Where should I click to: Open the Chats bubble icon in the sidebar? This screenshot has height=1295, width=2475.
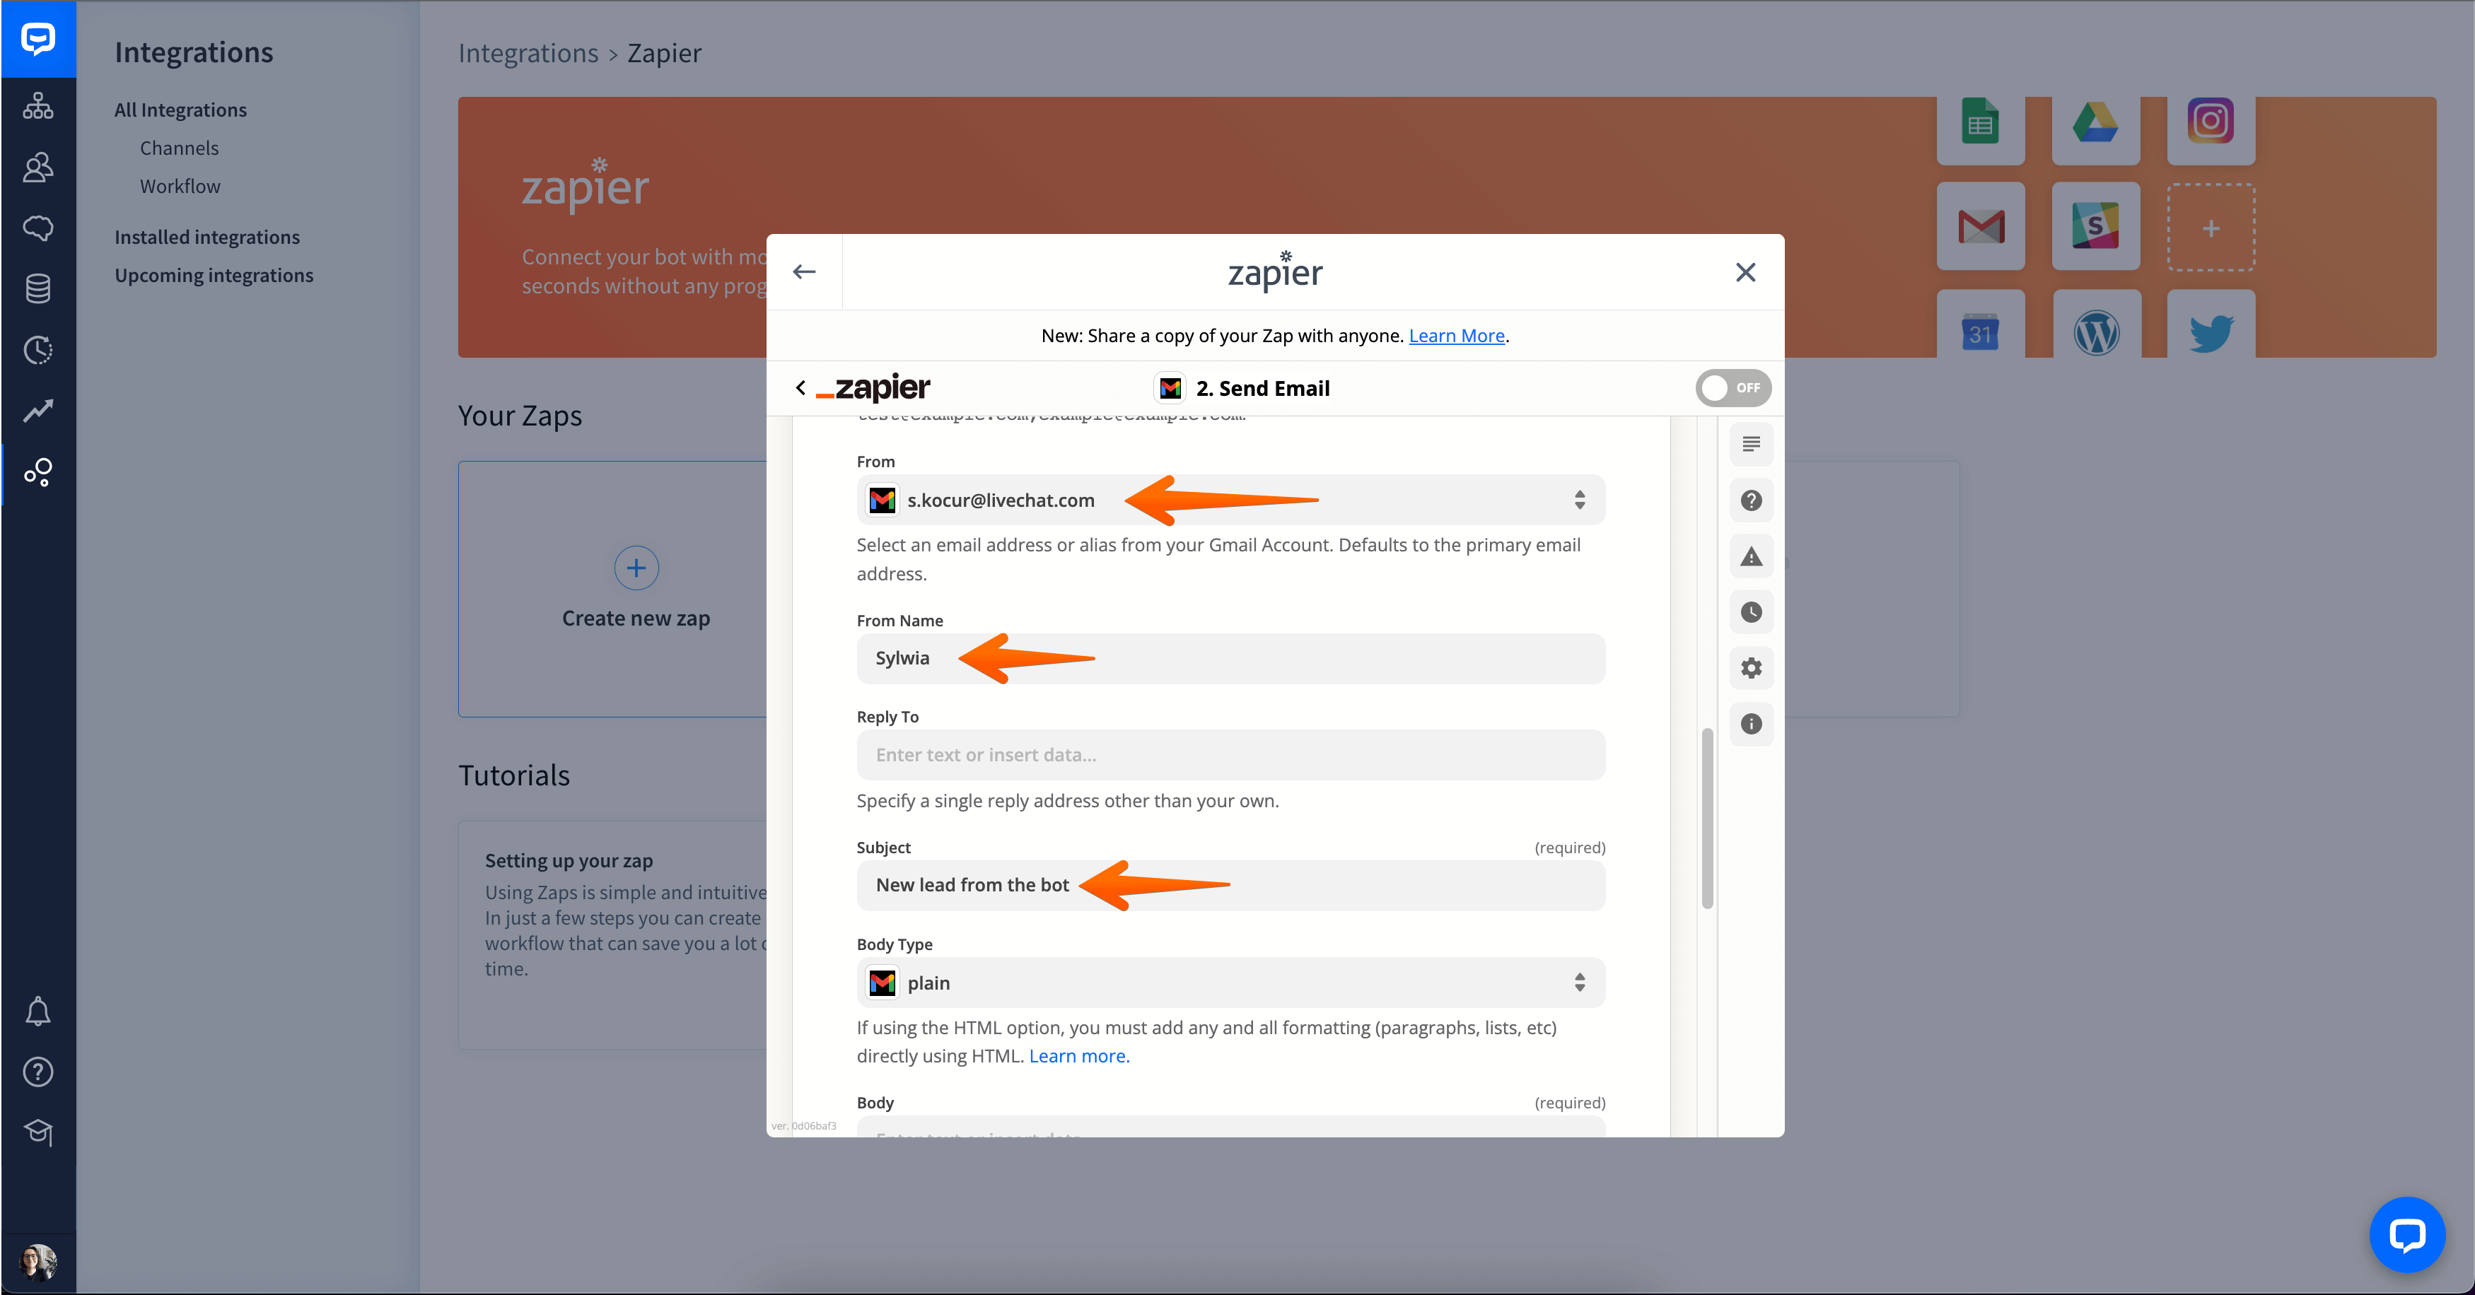(38, 228)
